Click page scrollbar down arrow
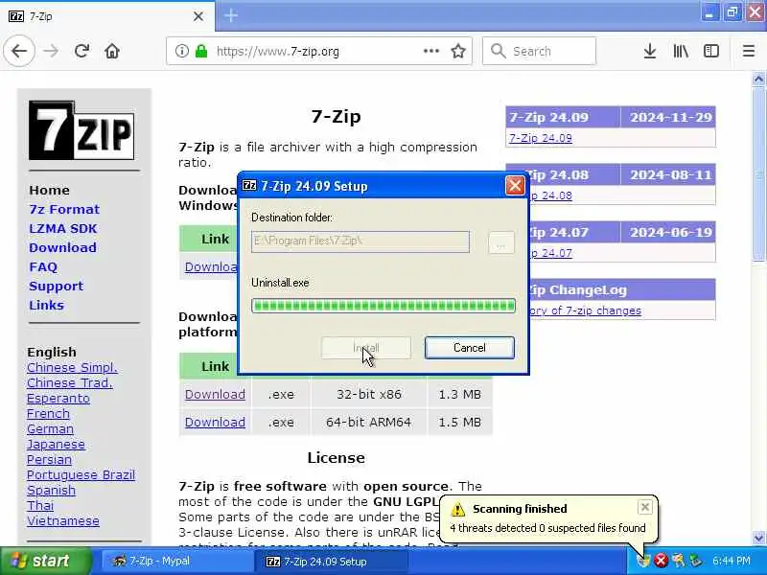 coord(758,538)
